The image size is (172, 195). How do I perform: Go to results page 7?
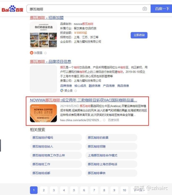pos(94,190)
